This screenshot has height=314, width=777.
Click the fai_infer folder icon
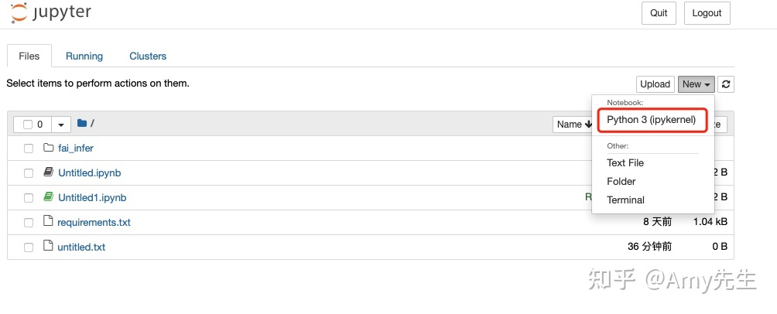click(48, 148)
